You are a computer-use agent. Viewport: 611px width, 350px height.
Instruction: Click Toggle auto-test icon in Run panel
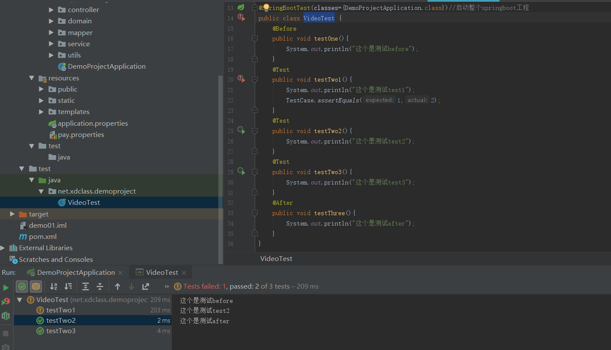(6, 316)
